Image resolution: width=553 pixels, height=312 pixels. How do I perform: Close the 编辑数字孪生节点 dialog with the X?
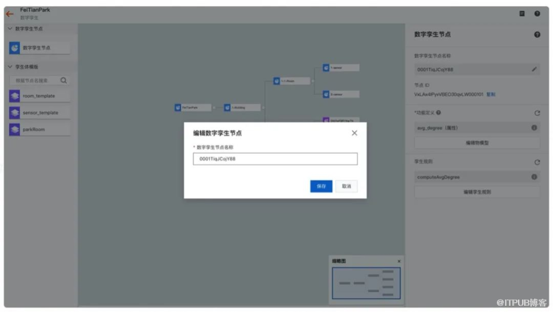[354, 133]
